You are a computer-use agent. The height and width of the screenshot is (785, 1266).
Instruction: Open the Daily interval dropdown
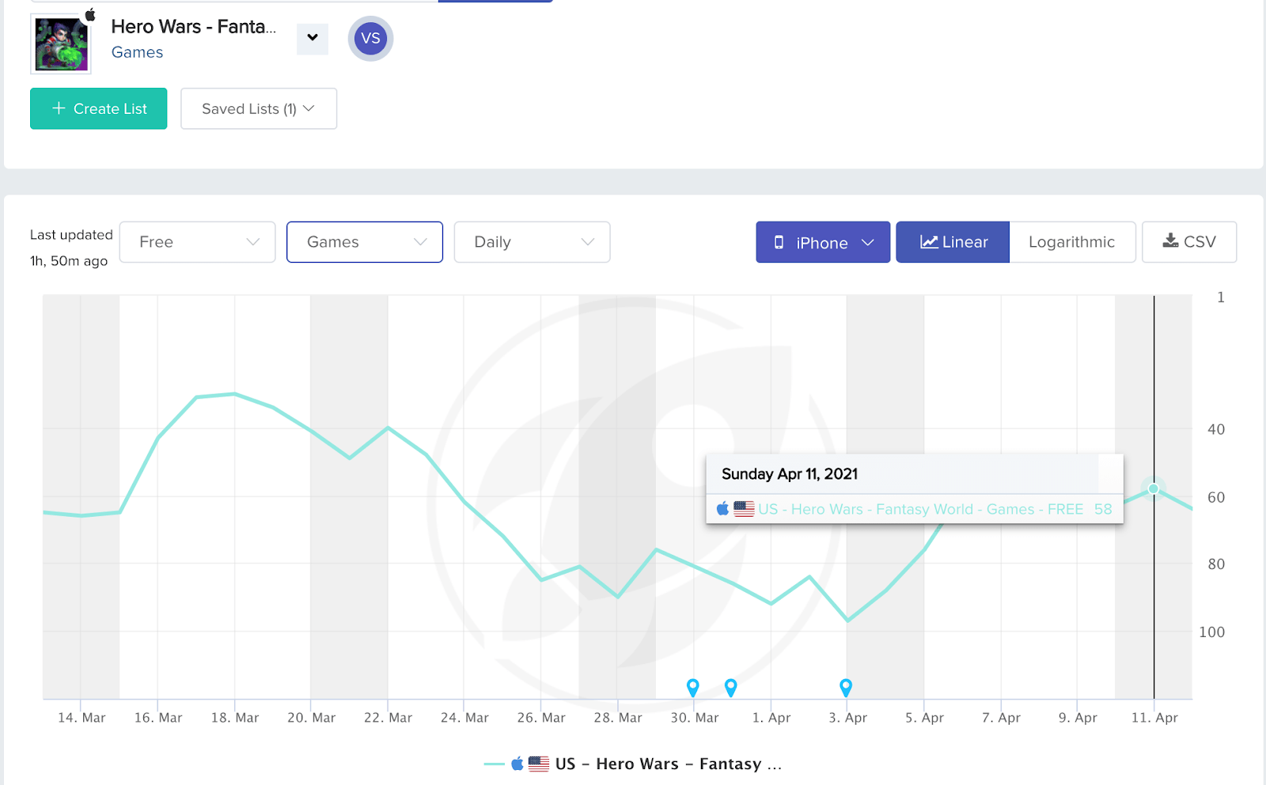point(532,242)
